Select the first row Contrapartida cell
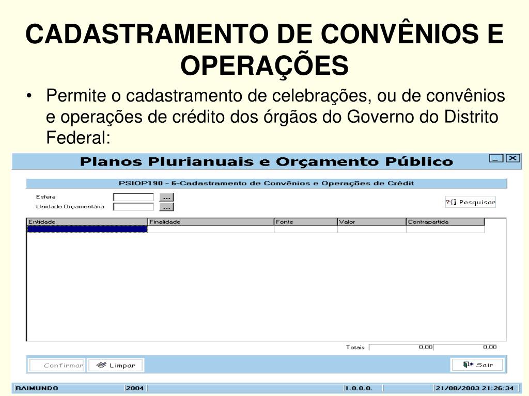Viewport: 529px width, 396px height. tap(445, 229)
